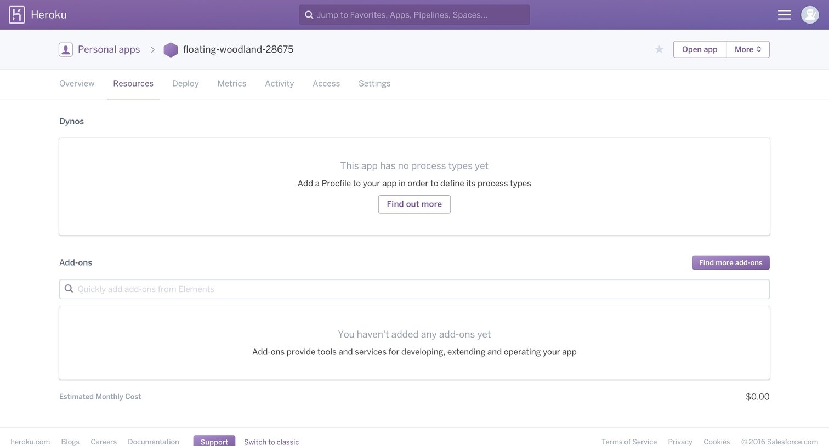Click the magnifier icon in the add-ons search field
This screenshot has width=829, height=446.
click(x=69, y=289)
